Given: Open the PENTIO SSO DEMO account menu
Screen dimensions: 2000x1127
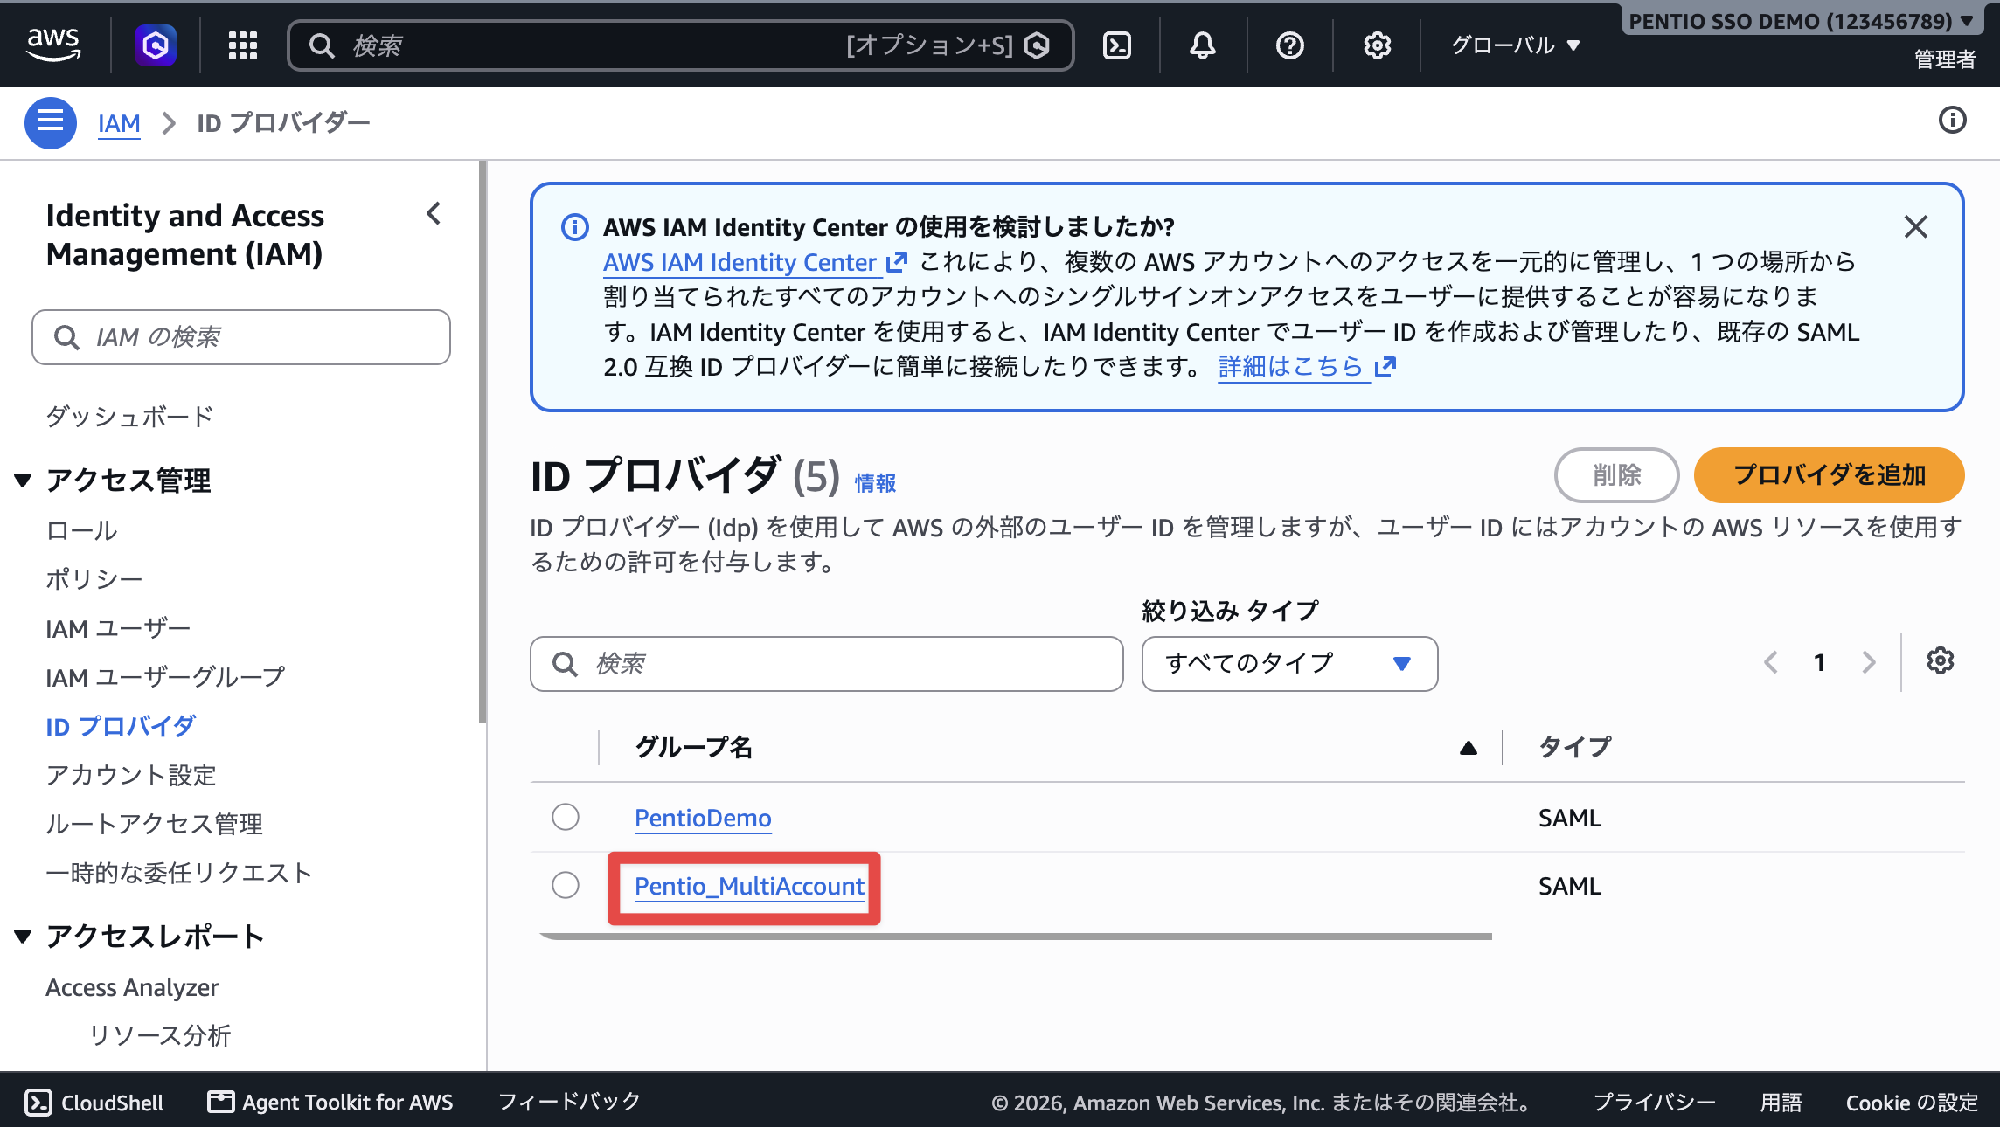Looking at the screenshot, I should click(x=1801, y=21).
